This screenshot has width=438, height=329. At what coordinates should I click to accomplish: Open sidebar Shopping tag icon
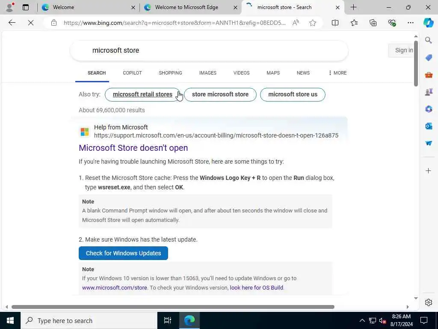(429, 58)
